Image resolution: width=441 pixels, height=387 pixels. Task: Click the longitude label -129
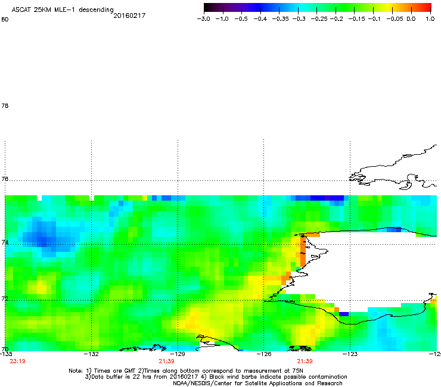coord(178,354)
